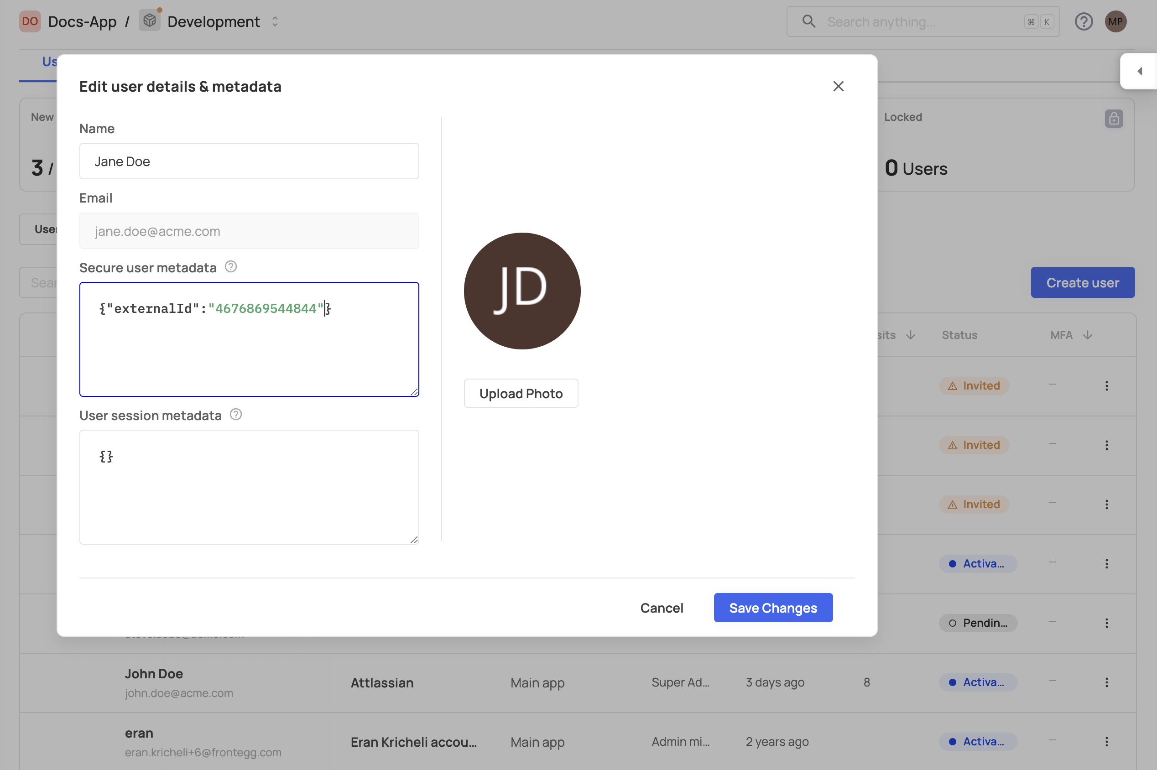Click inside the User session metadata textarea
Screen dimensions: 1157x770
249,487
